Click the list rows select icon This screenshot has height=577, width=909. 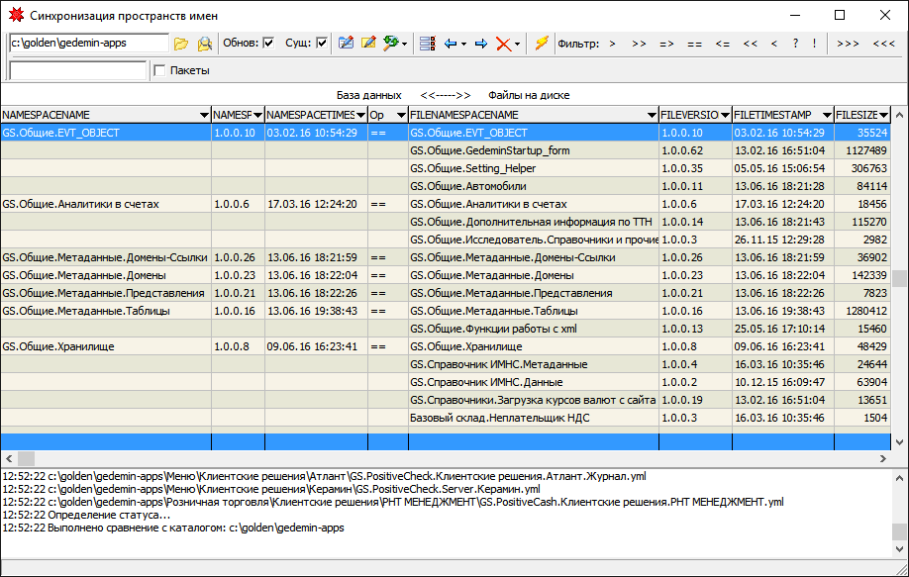pos(428,44)
